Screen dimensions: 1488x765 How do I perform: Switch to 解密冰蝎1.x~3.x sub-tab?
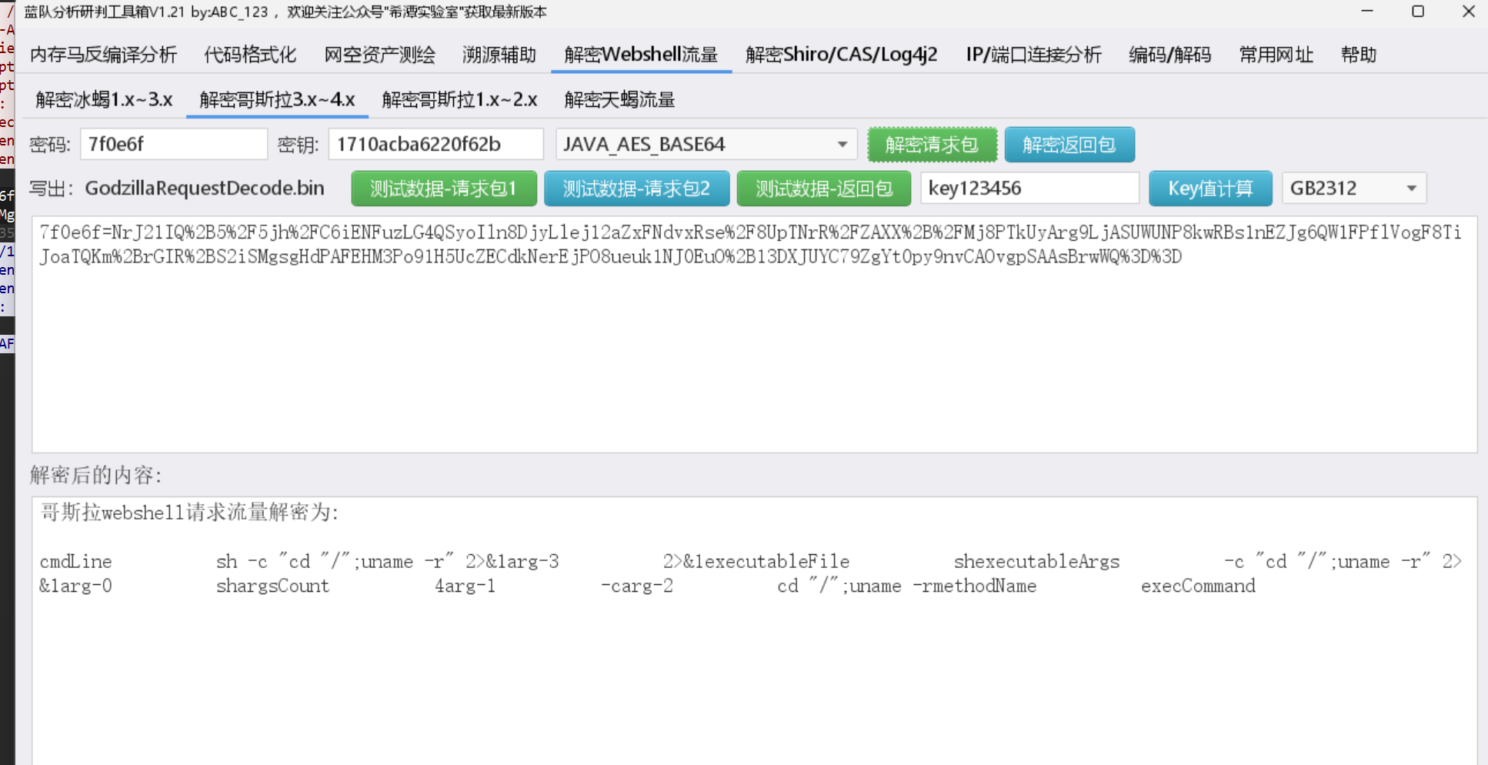[x=104, y=100]
